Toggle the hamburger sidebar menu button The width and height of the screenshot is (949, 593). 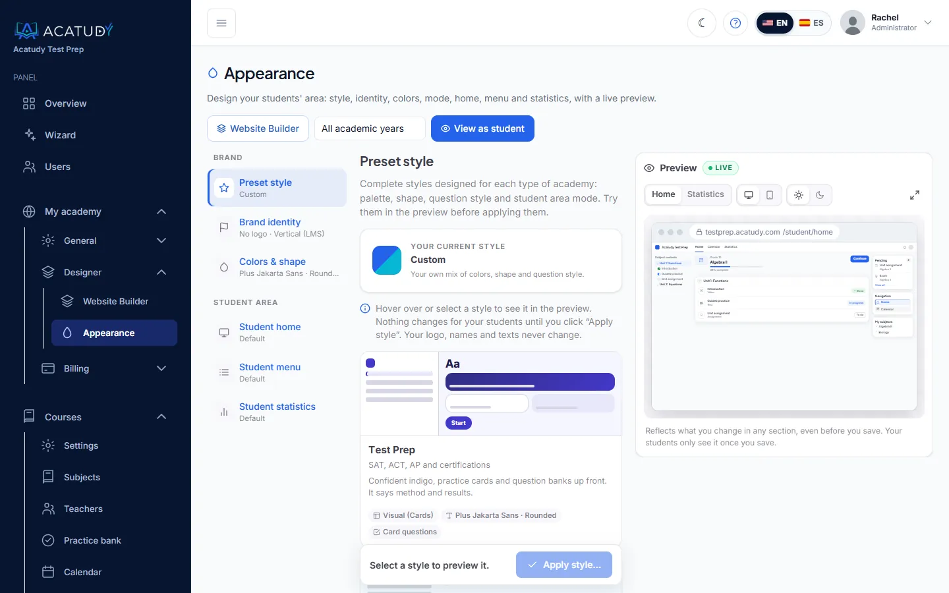(221, 23)
